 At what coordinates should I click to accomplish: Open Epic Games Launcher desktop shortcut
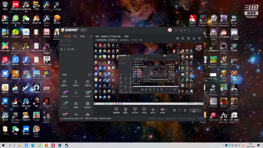pos(15,118)
